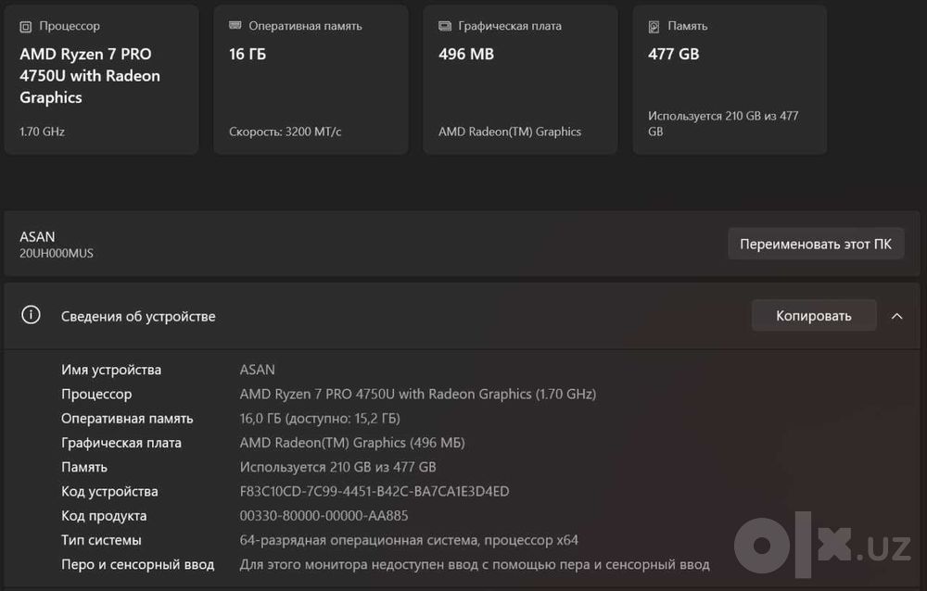Click 'AMD Radeon(TM) Graphics (496 МБ)' value

coord(352,442)
